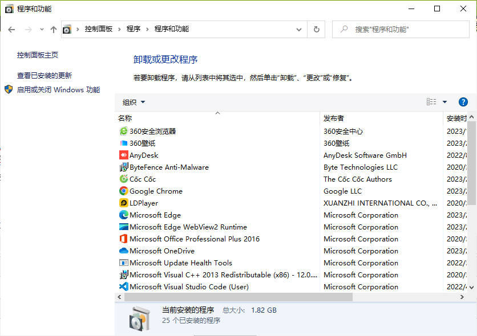The width and height of the screenshot is (477, 336).
Task: Click the vertical scrollbar thumb
Action: (x=471, y=163)
